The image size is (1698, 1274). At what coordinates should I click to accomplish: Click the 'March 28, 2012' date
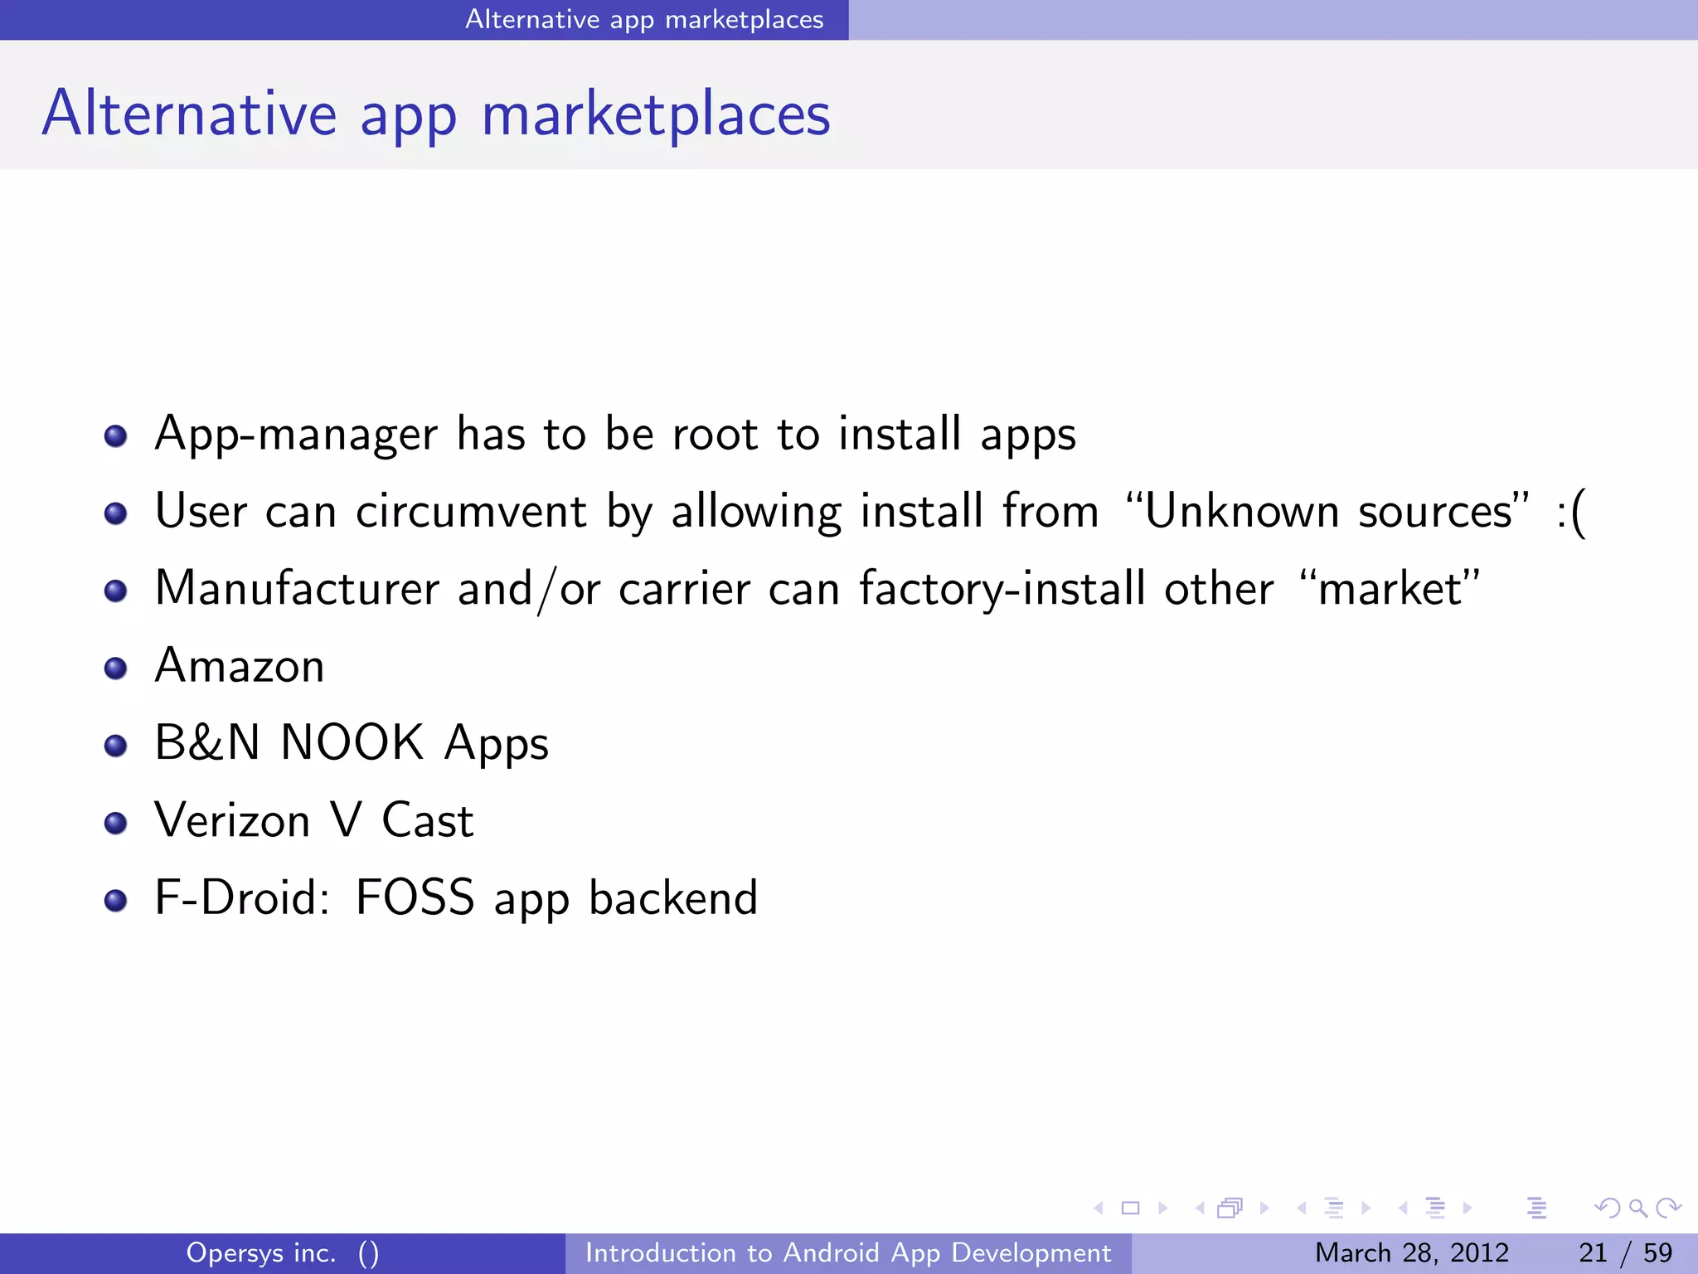click(1411, 1252)
